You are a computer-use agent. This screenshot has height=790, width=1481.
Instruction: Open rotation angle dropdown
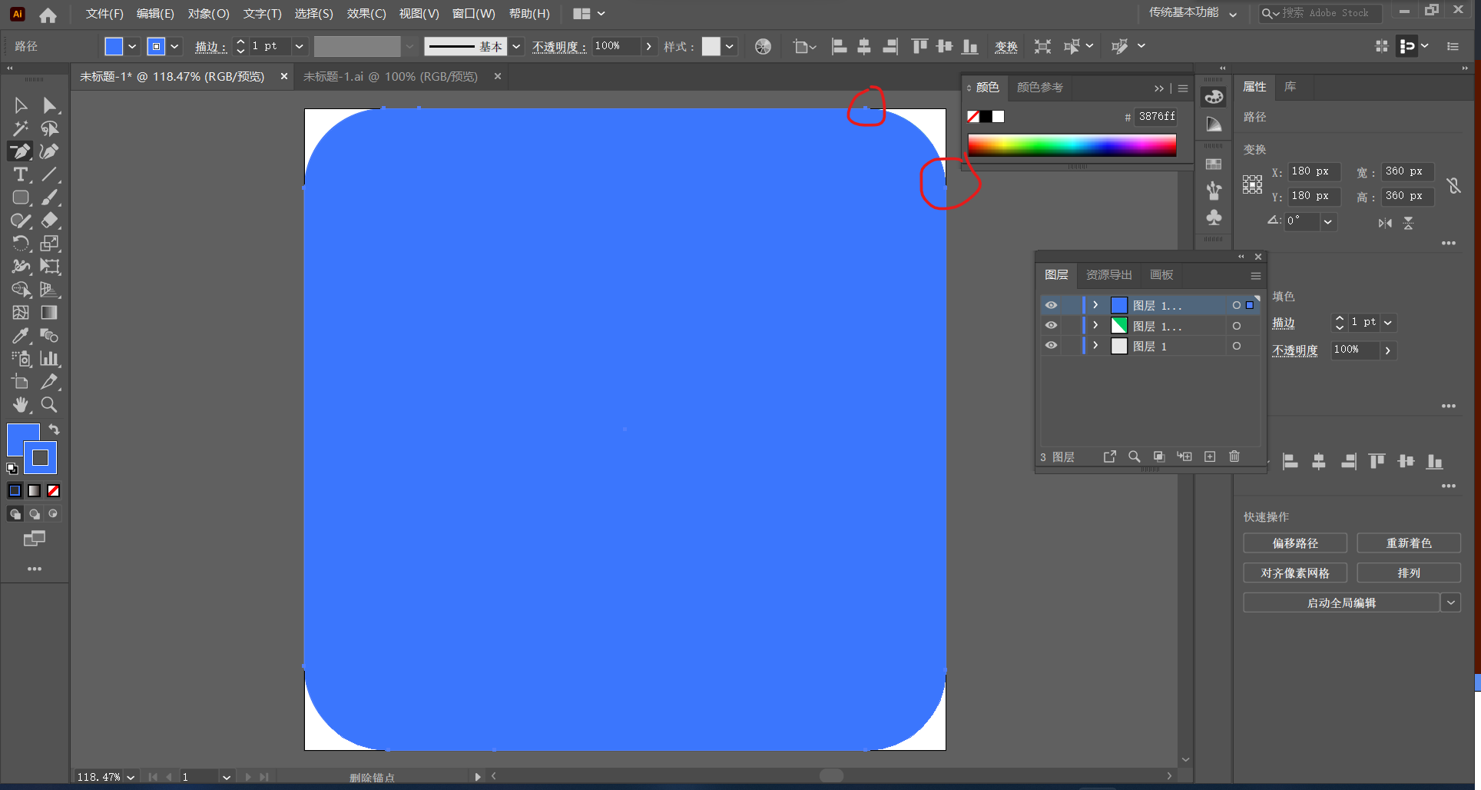1327,221
